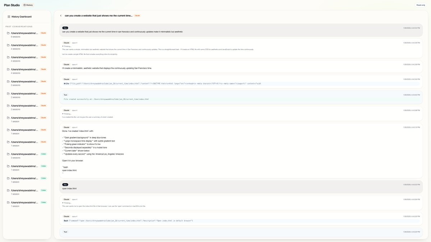This screenshot has width=431, height=242.
Task: Click the conversation title 'can you create a website…'
Action: click(98, 16)
